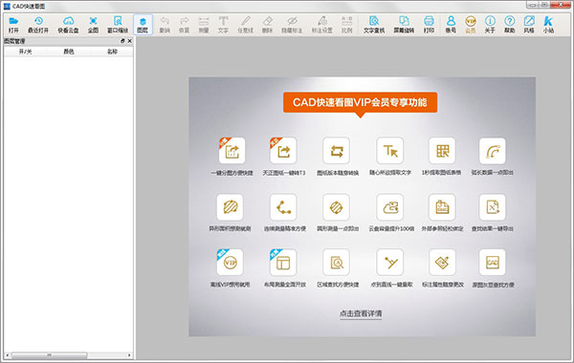
Task: Toggle the 图层 layers panel button
Action: tap(143, 25)
